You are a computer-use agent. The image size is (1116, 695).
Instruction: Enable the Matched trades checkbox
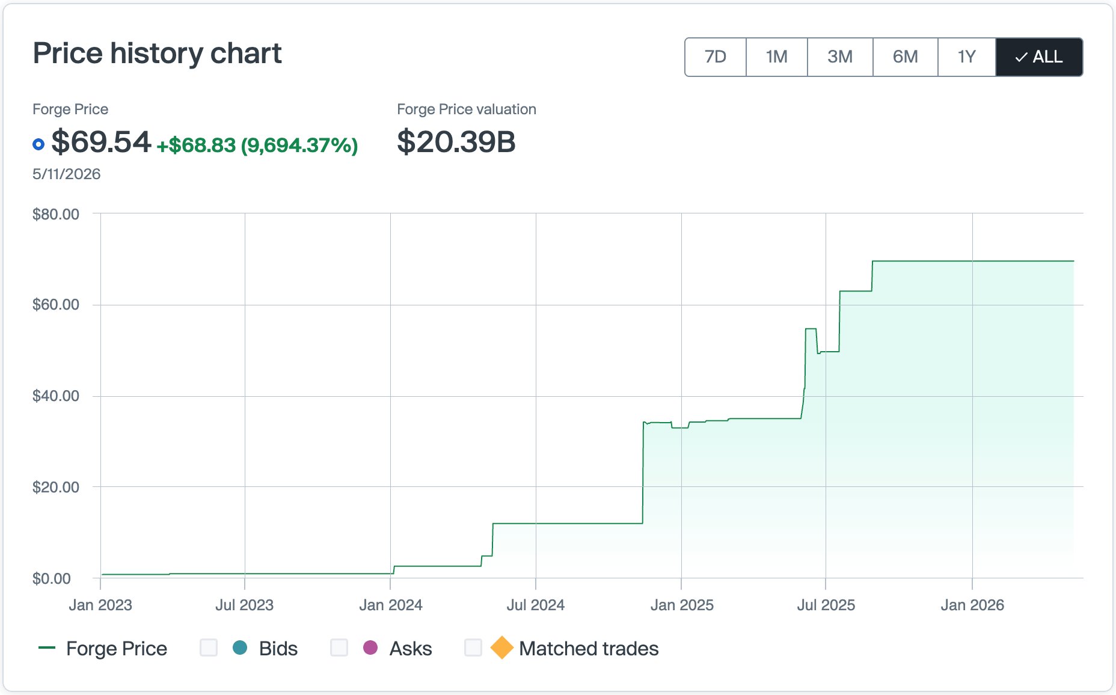click(473, 648)
